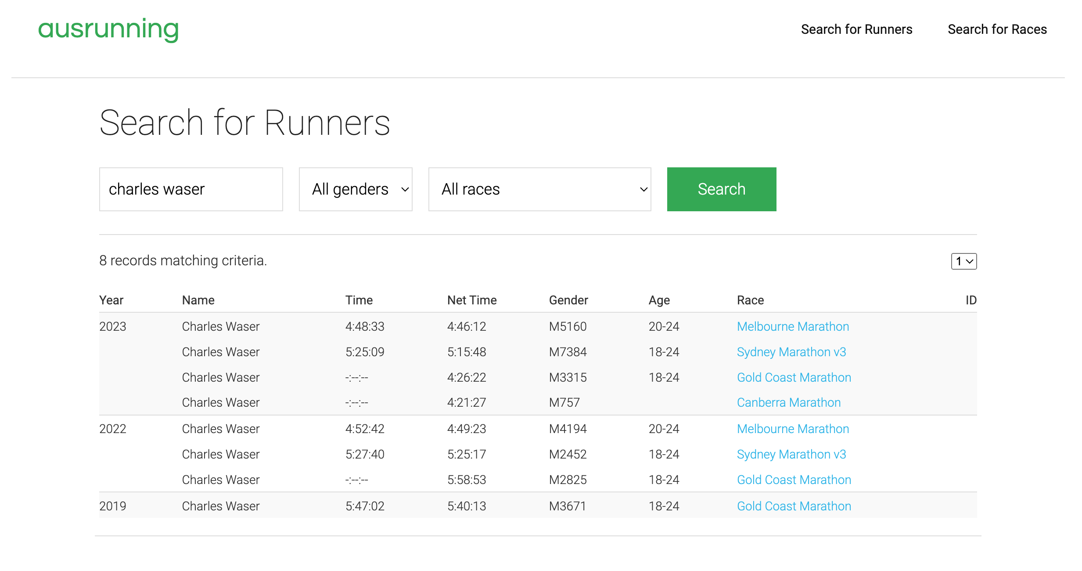
Task: Open 2022 Sydney Marathon v3 link
Action: 791,454
